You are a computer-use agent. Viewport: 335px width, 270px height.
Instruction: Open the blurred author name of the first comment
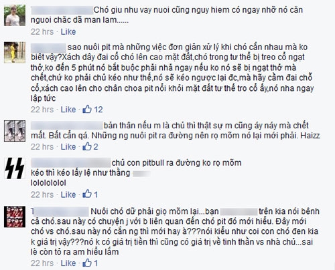click(62, 11)
